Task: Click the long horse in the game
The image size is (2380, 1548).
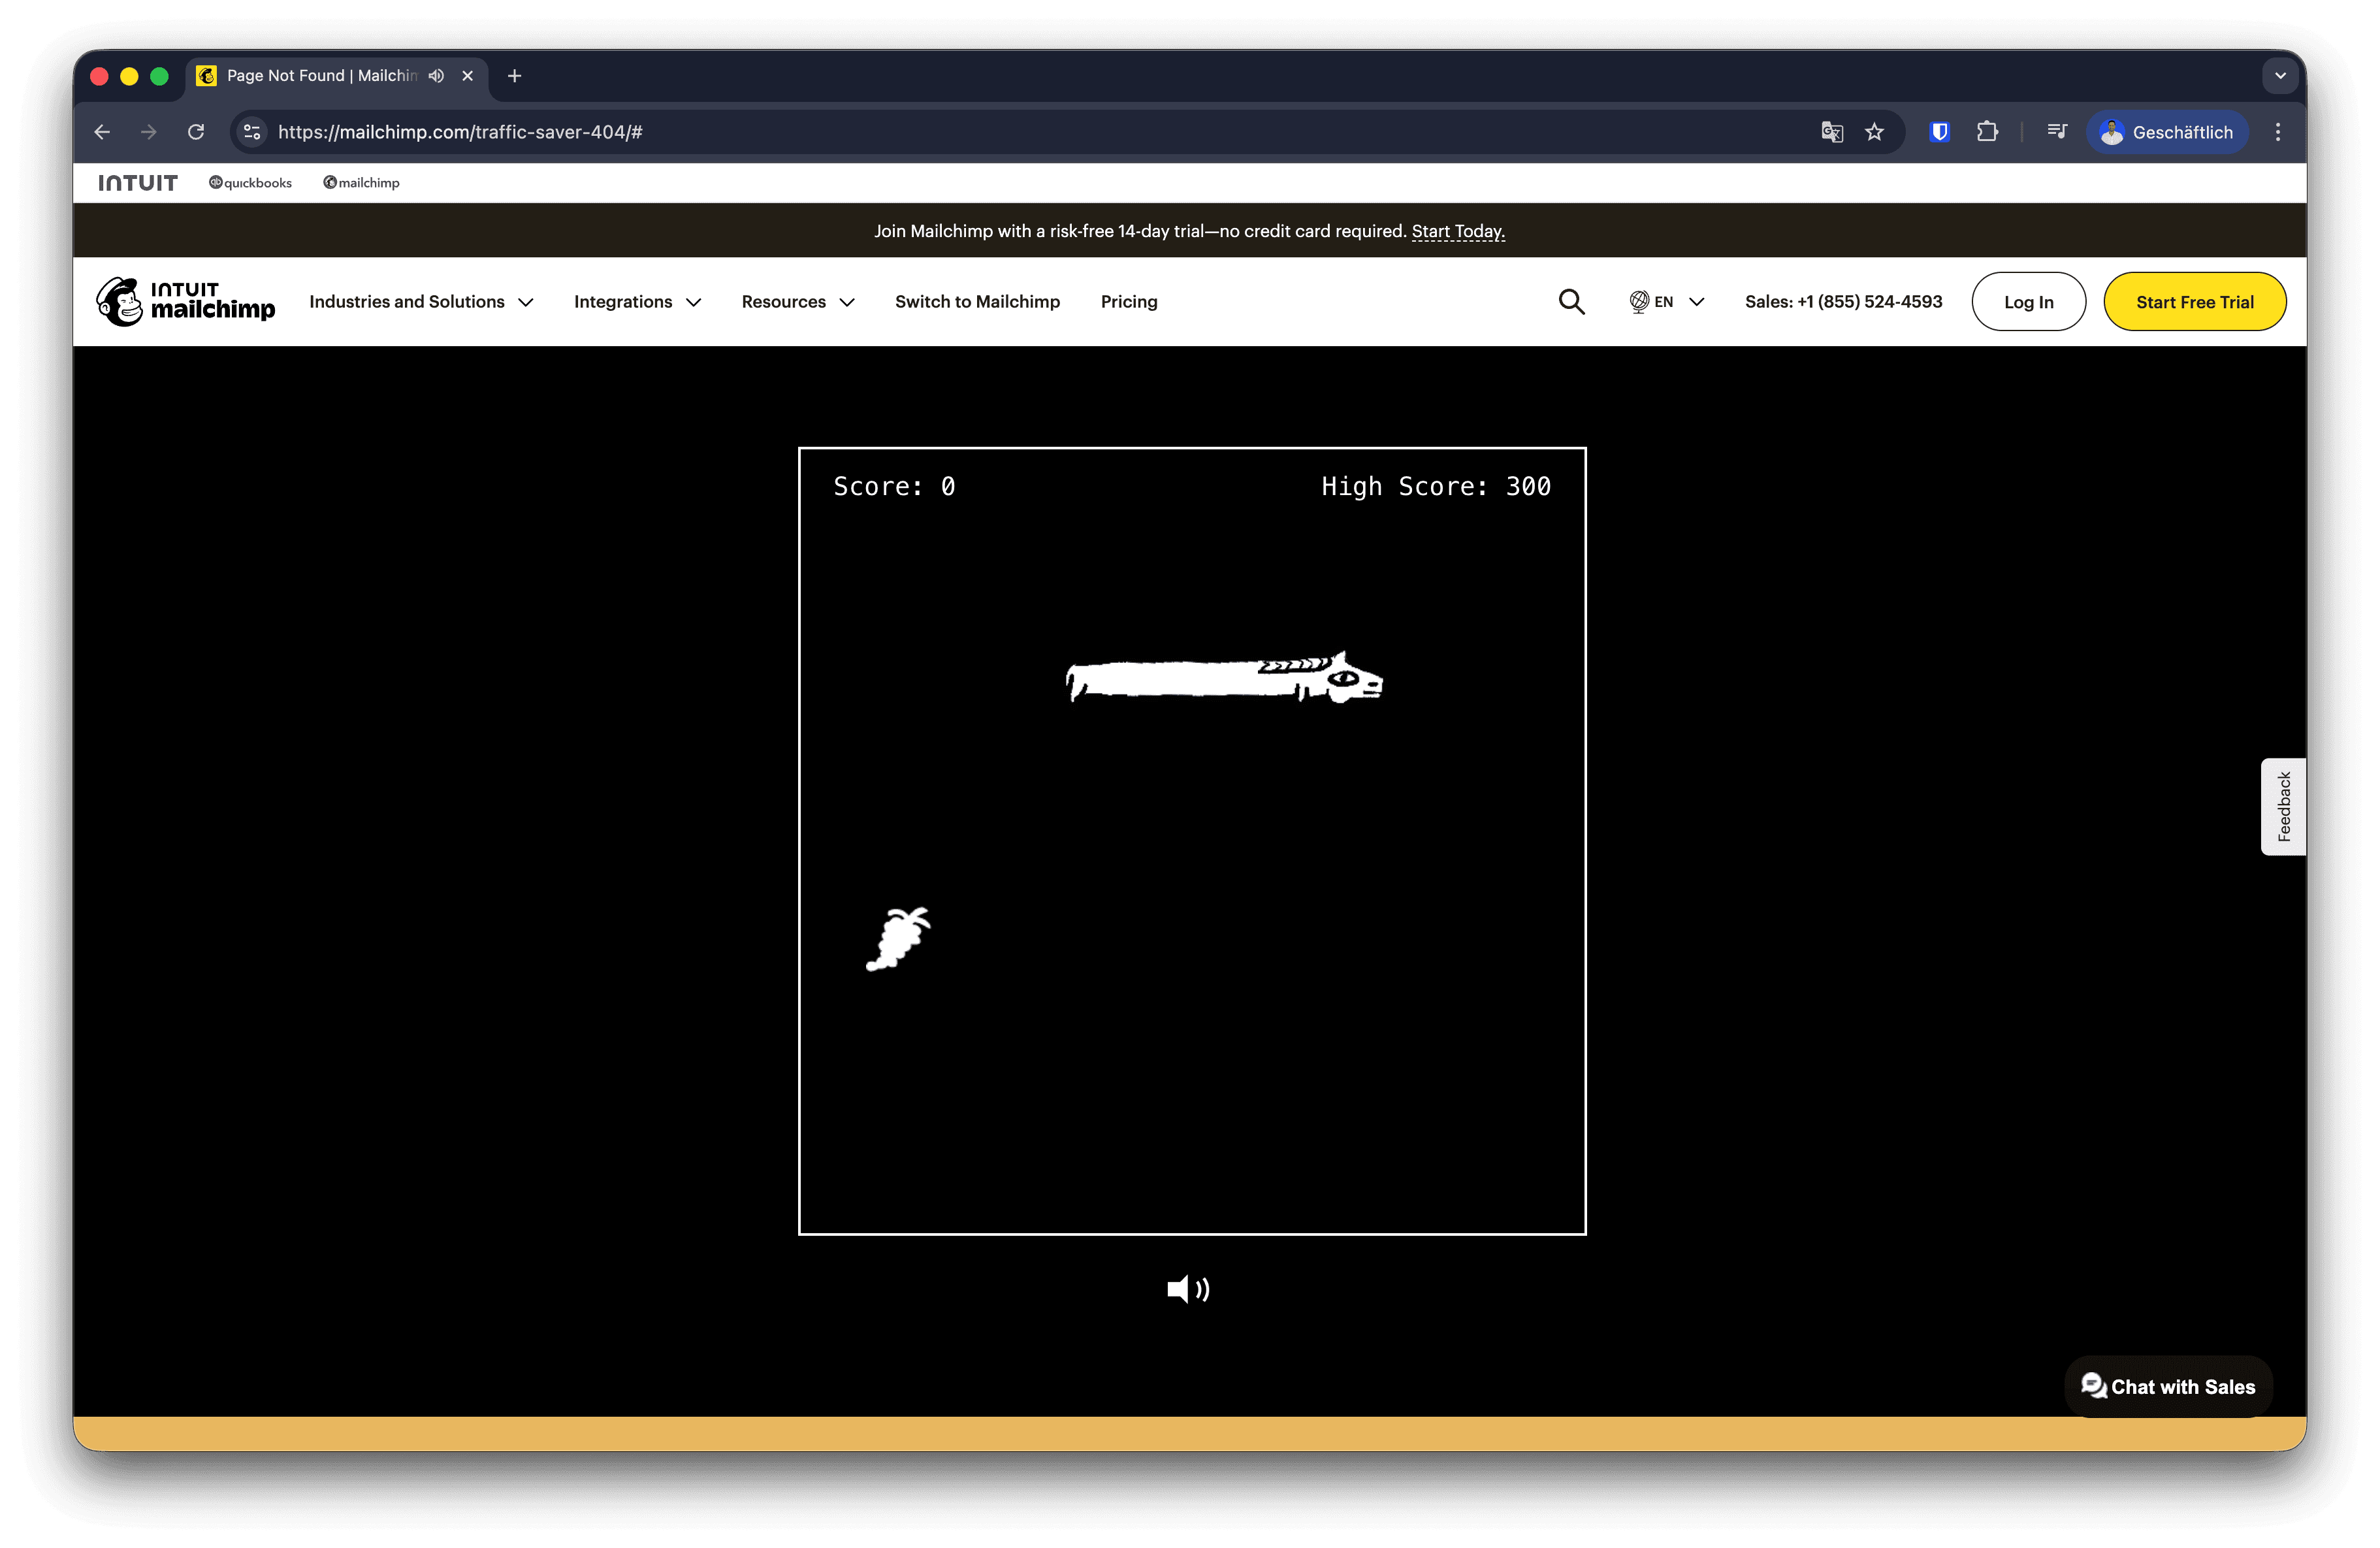Action: click(1224, 678)
